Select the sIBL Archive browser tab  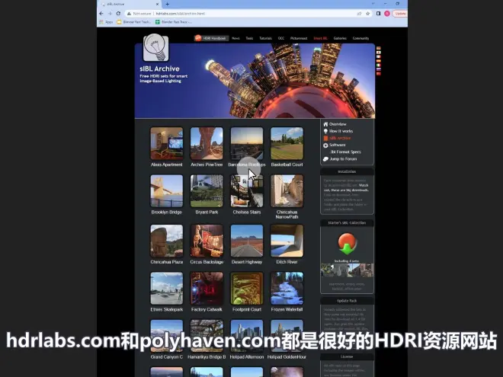(130, 4)
